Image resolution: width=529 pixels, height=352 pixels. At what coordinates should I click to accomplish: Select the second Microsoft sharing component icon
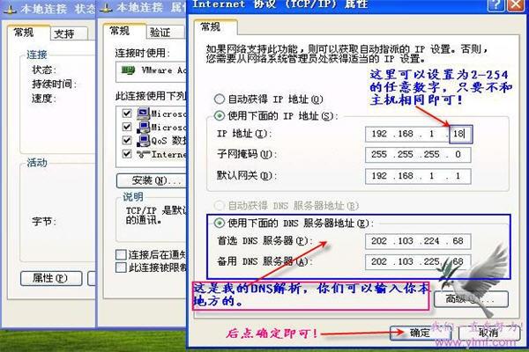pos(144,127)
